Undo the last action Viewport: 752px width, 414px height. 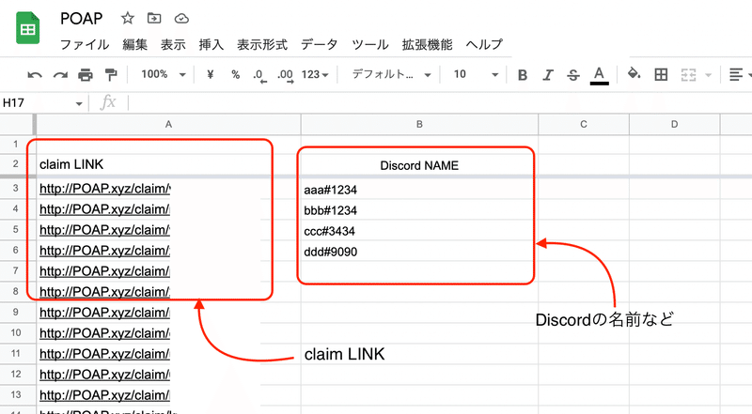(35, 75)
